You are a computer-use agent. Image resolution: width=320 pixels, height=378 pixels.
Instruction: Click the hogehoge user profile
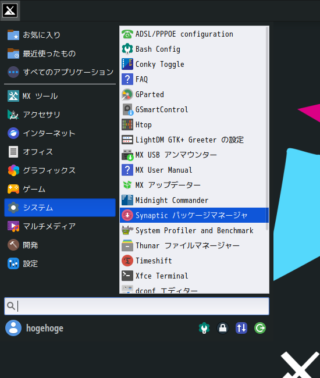coord(34,328)
